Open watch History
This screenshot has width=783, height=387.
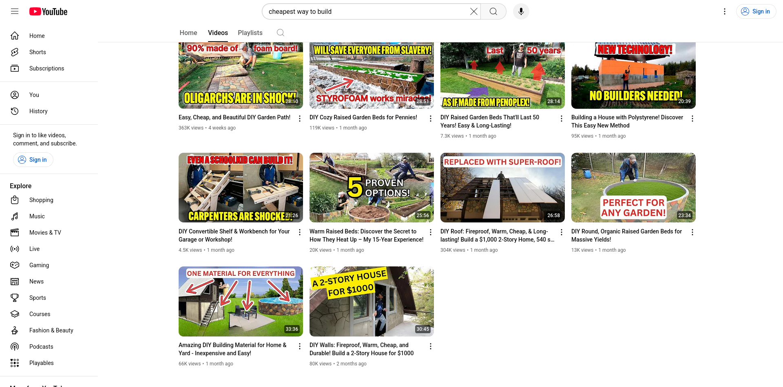49,111
